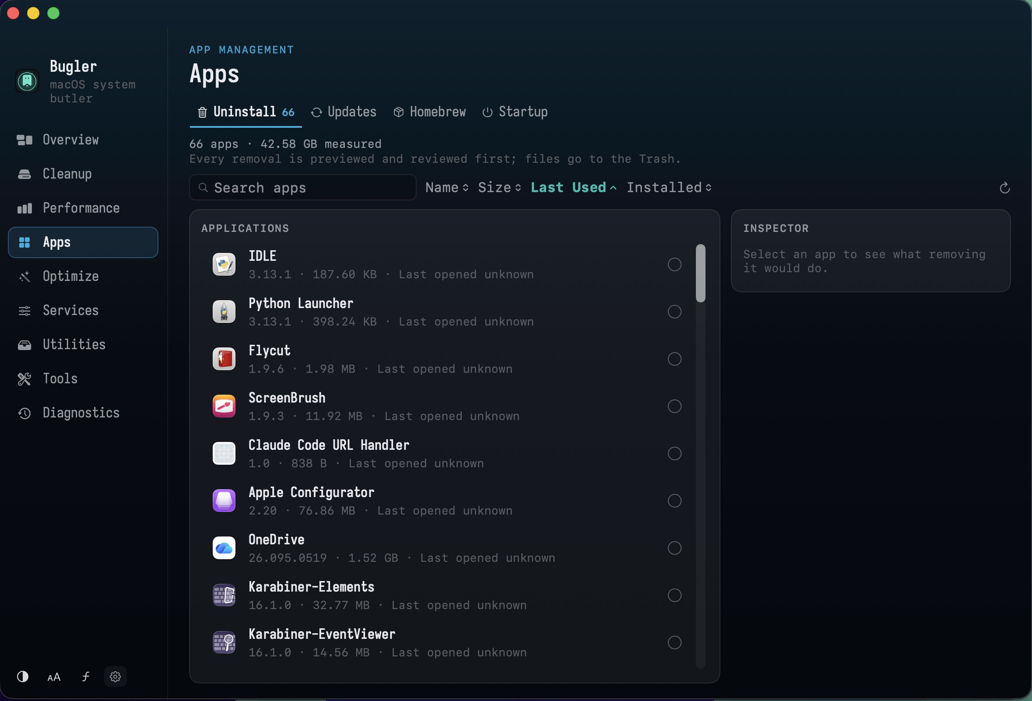Select the OneDrive radio button
Screen dimensions: 1032x701
674,548
